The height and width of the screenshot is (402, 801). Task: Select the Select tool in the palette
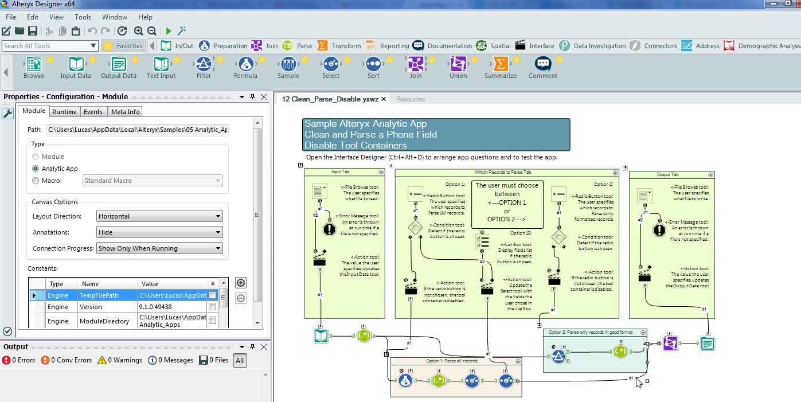point(331,68)
